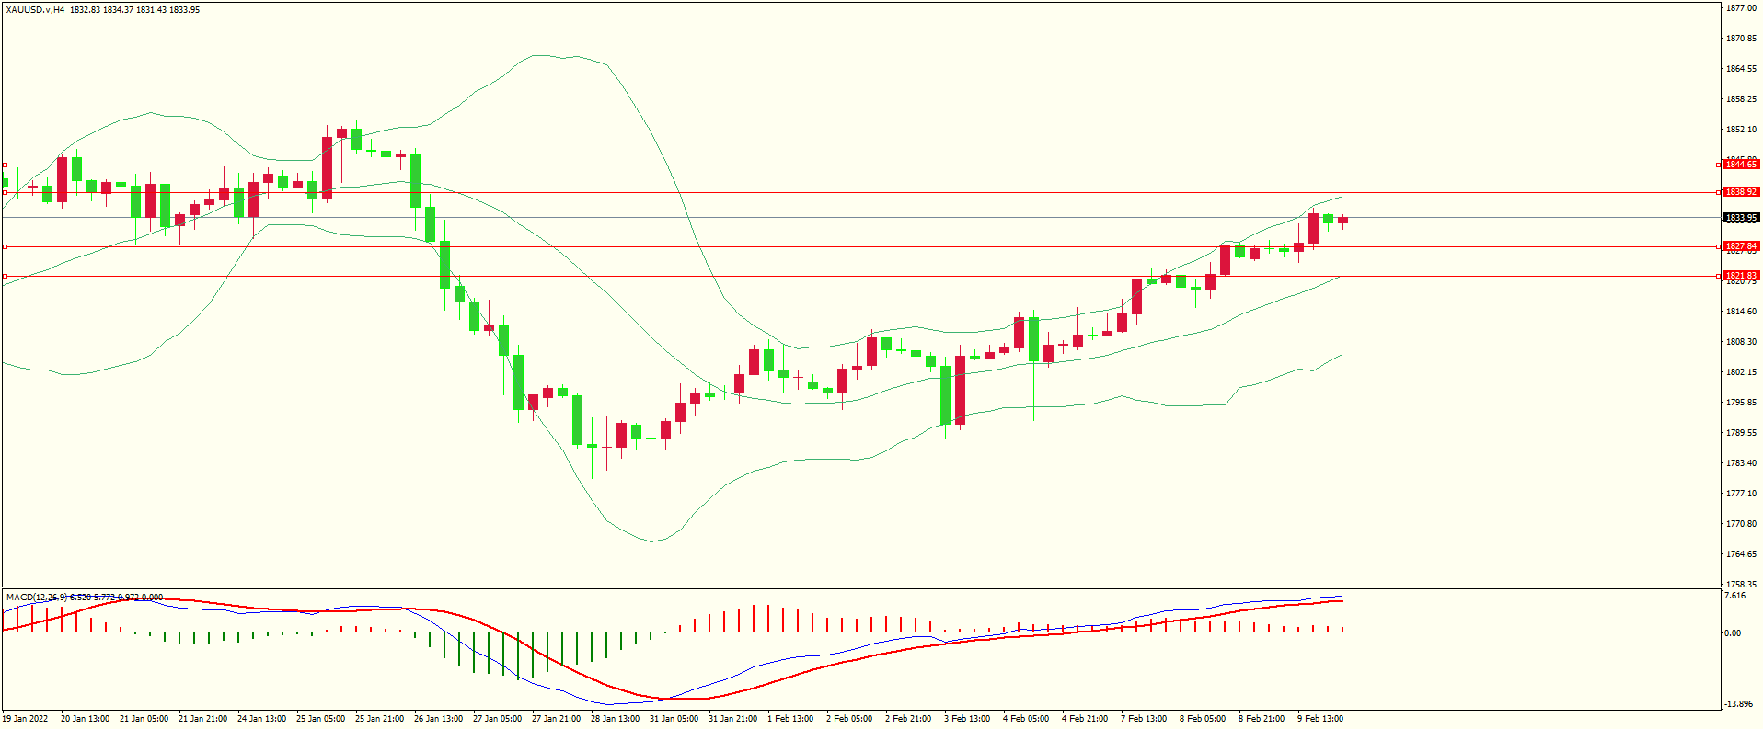Click the 1758.35 value on price scale
1763x729 pixels.
[x=1740, y=584]
